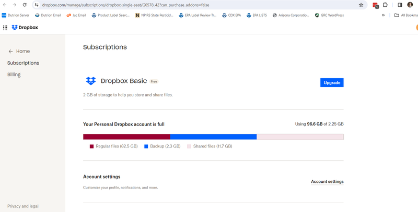Click the browser forward arrow
Viewport: 418px width, 212px height.
(x=15, y=5)
